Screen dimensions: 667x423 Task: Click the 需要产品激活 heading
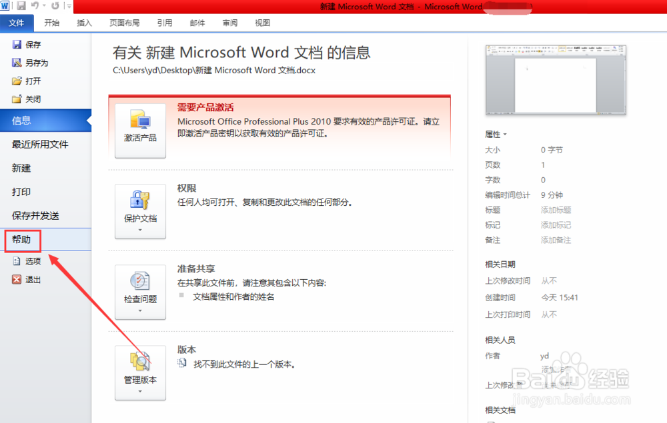click(x=205, y=107)
